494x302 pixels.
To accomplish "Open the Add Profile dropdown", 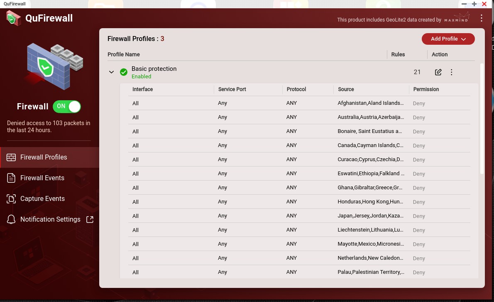I will tap(448, 39).
